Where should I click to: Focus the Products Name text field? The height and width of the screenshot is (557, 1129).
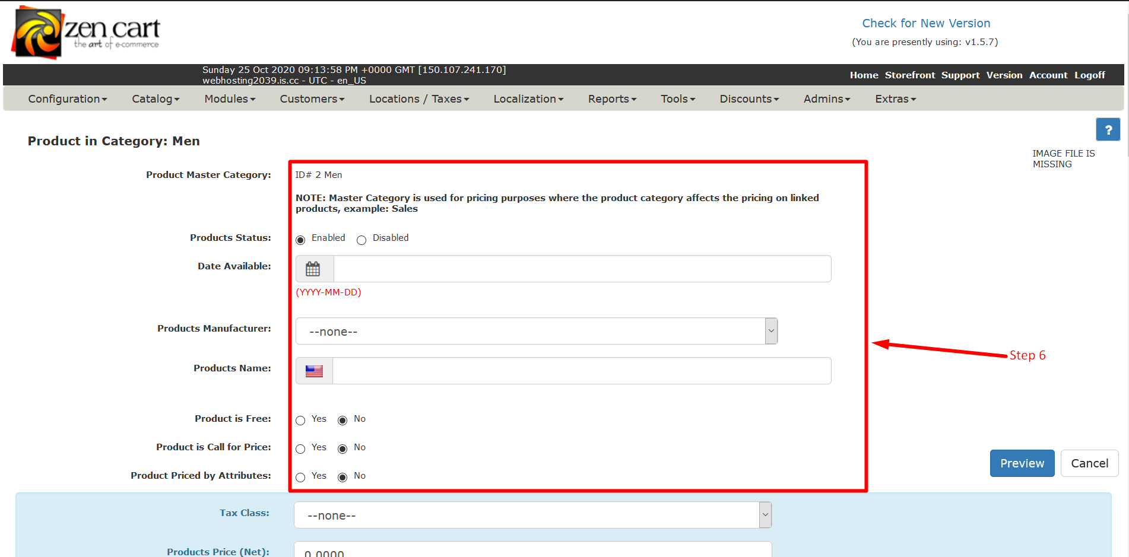coord(582,371)
